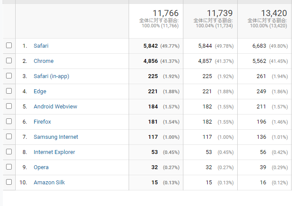Click the total value 11,739
292x206 pixels.
[x=220, y=13]
